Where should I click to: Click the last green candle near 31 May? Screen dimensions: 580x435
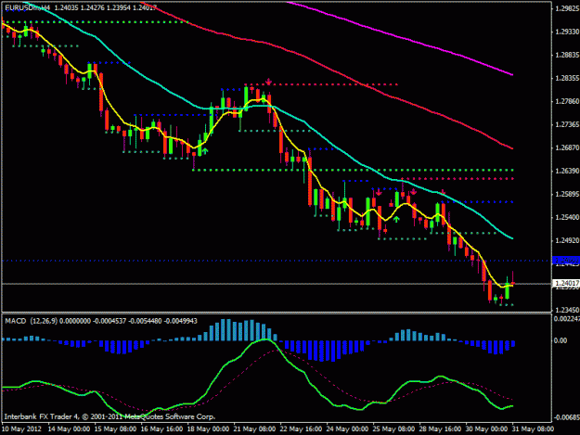[x=507, y=290]
